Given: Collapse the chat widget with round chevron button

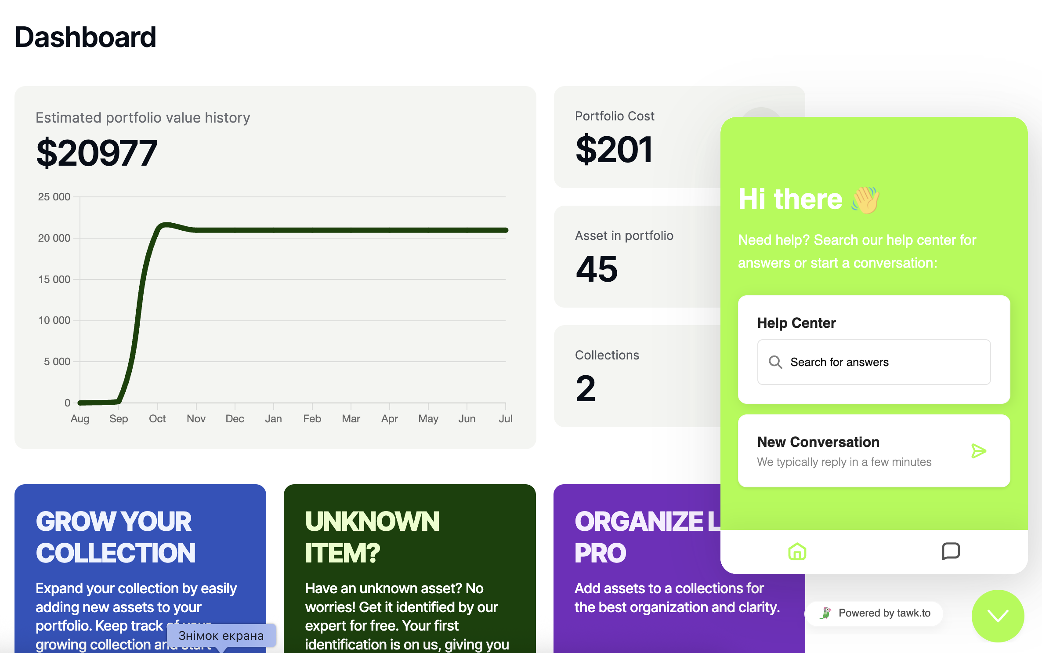Looking at the screenshot, I should tap(998, 616).
